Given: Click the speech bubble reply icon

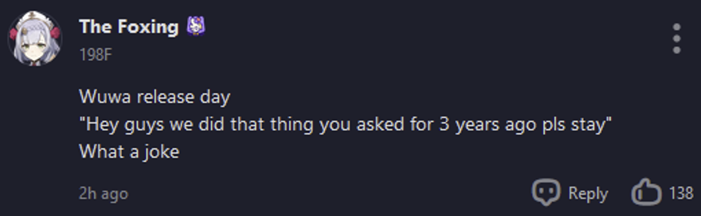Looking at the screenshot, I should [x=545, y=192].
